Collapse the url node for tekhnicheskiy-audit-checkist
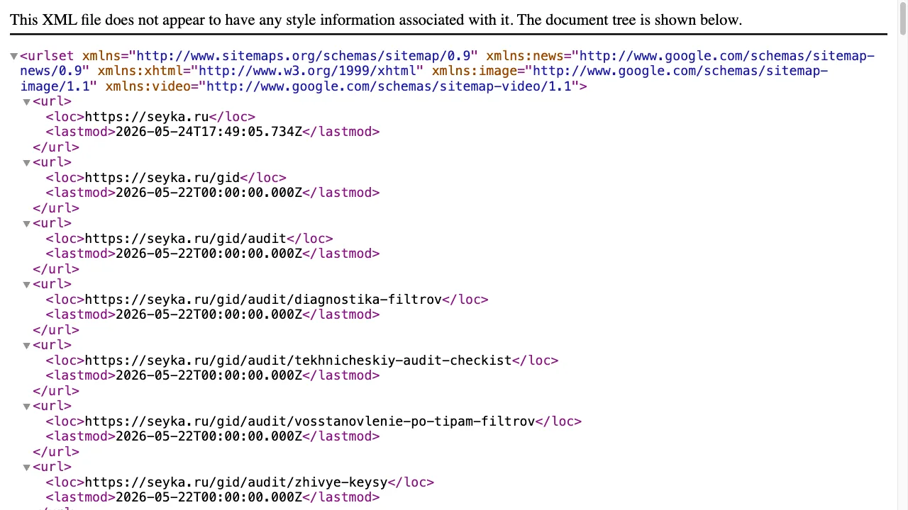 coord(26,346)
